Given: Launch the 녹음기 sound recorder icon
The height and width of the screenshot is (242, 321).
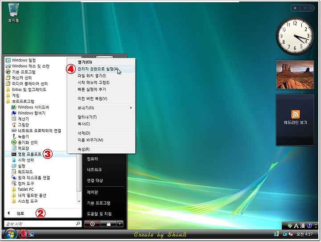Looking at the screenshot, I should [14, 136].
